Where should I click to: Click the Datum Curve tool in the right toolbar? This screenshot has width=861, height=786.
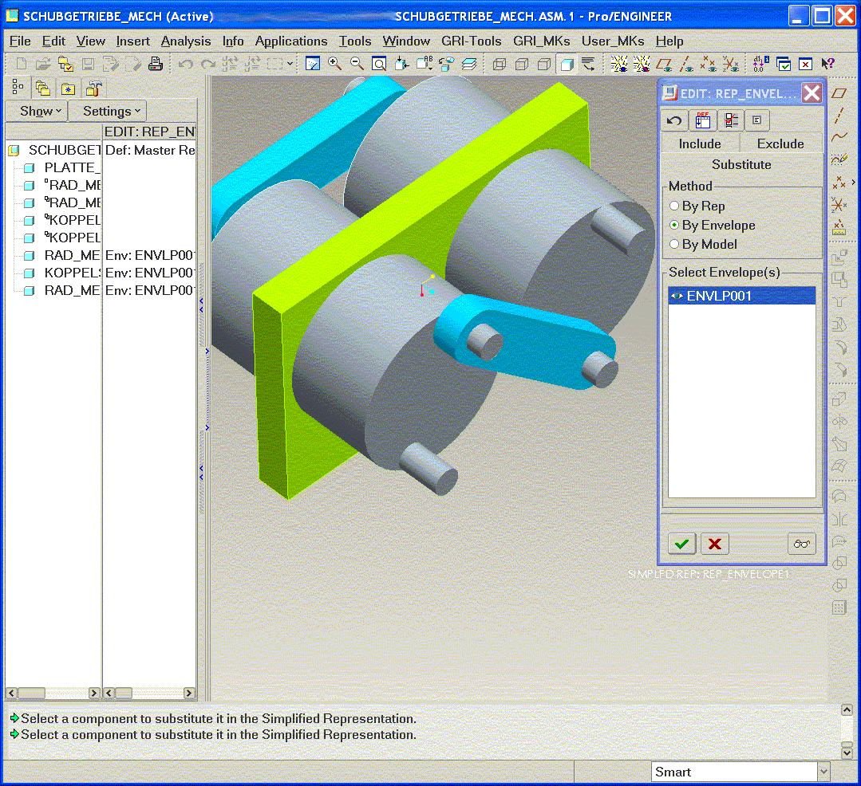pos(839,137)
